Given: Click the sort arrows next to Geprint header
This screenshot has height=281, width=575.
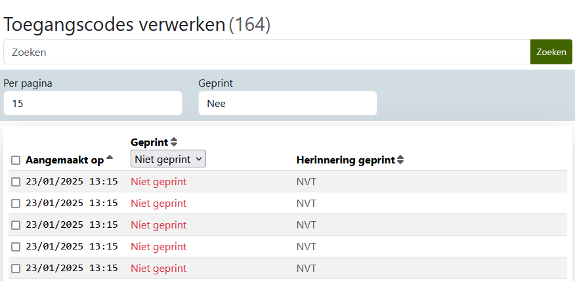Looking at the screenshot, I should point(174,142).
